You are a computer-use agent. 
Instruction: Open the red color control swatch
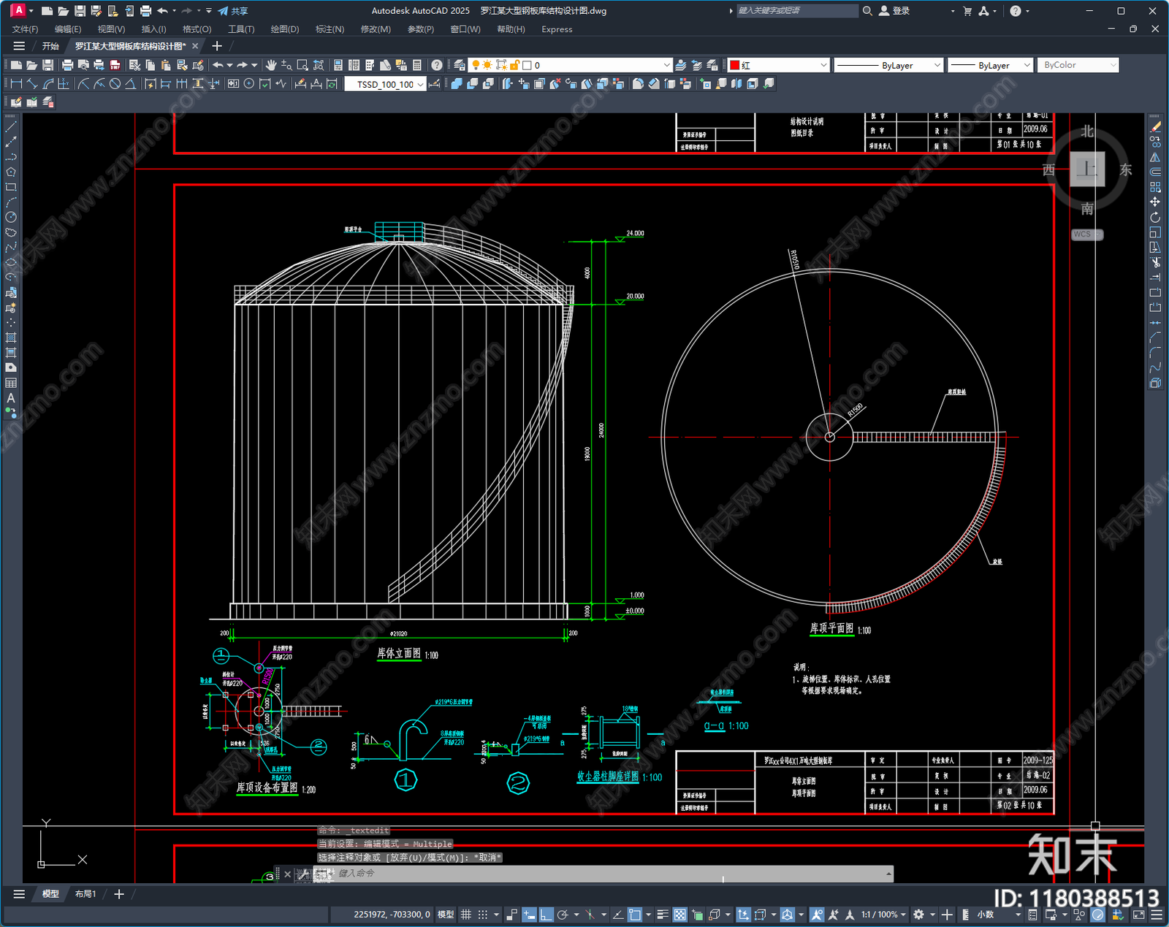click(779, 65)
